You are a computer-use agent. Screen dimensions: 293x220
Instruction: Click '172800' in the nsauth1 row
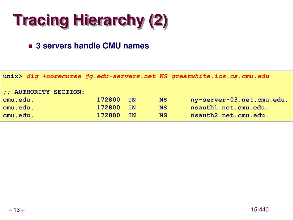pos(108,108)
